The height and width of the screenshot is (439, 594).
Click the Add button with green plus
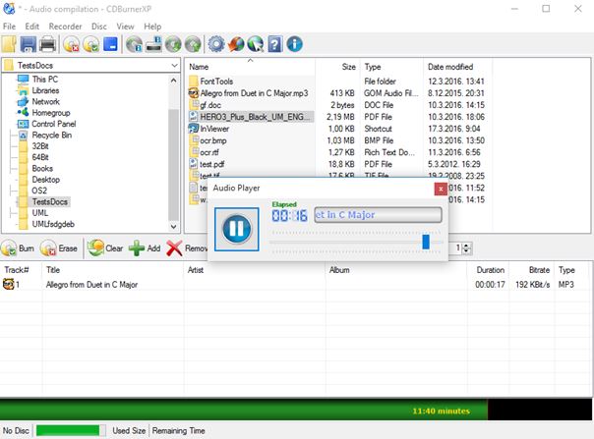click(145, 248)
